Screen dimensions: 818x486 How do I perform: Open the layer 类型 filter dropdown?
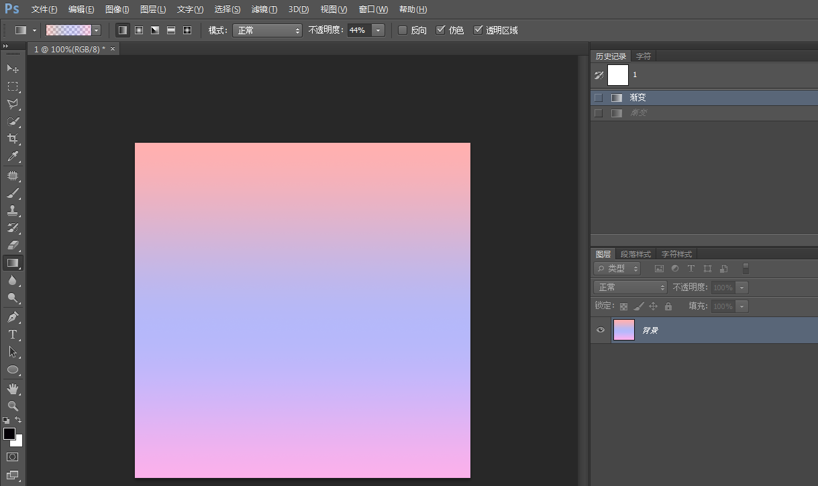click(617, 268)
